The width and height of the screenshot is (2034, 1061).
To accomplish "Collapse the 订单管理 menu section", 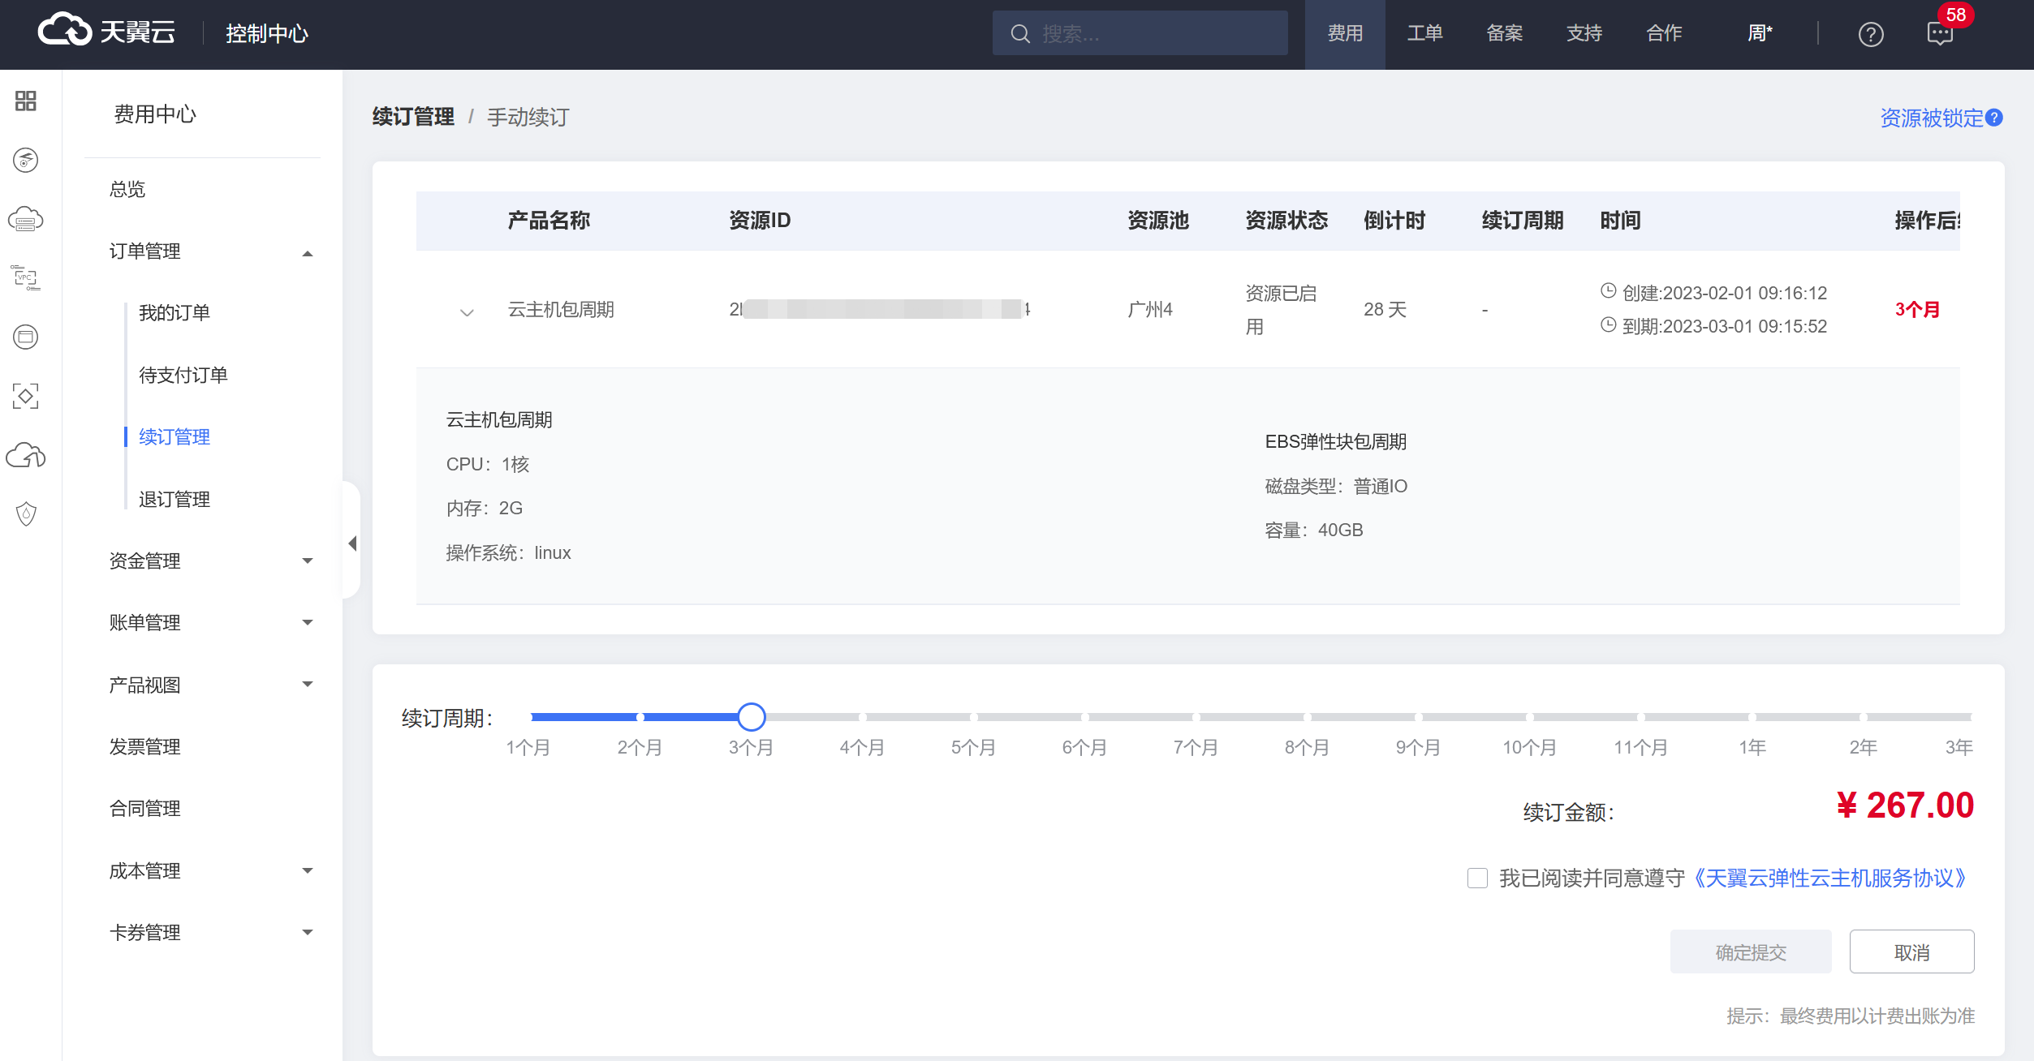I will click(x=308, y=253).
